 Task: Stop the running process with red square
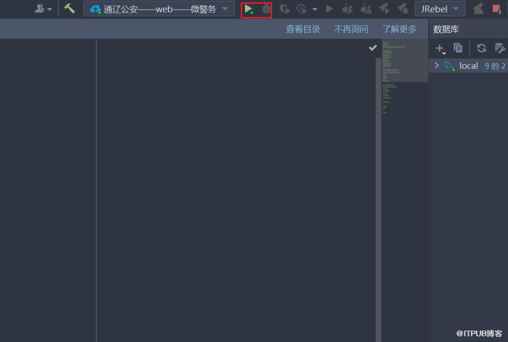click(x=496, y=9)
